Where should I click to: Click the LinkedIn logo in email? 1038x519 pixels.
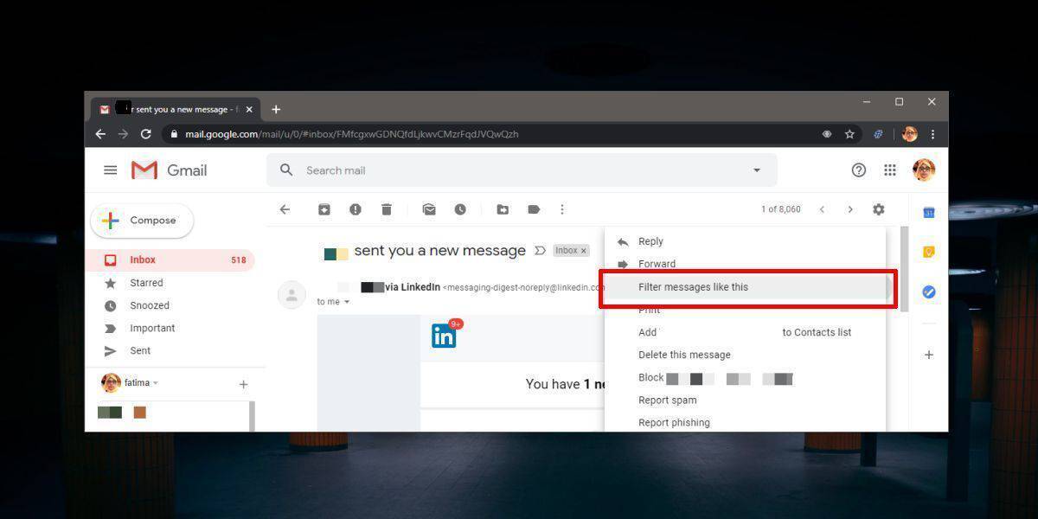coord(444,336)
